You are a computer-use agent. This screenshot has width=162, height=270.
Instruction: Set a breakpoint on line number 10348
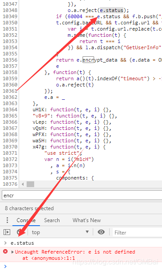(10, 10)
